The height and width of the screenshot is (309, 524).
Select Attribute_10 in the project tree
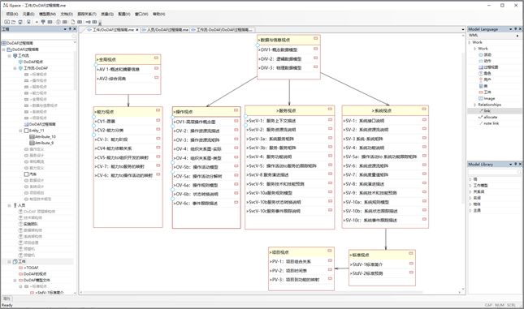(42, 137)
